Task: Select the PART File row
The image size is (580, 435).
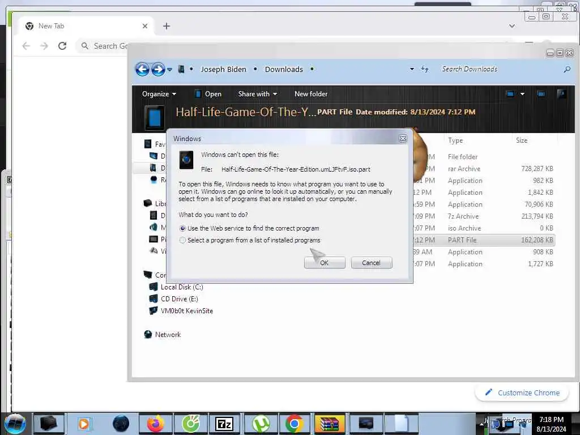Action: point(484,240)
